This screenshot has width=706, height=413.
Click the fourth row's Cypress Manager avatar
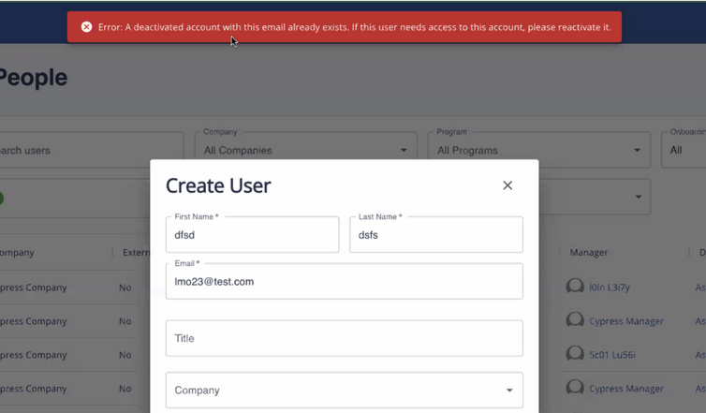pos(575,389)
